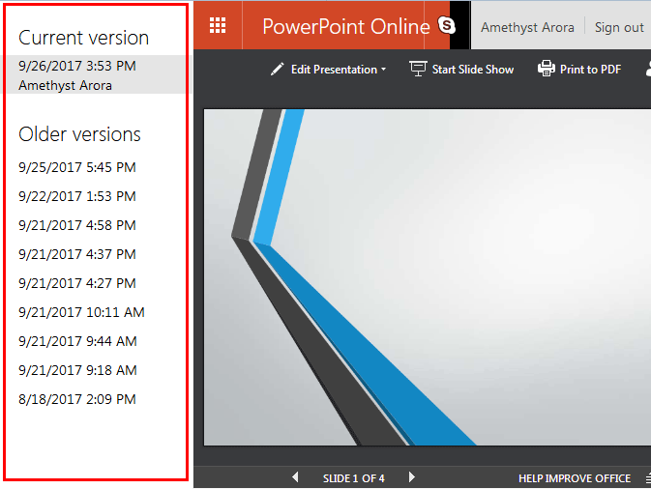Click Help Improve Office link
The image size is (651, 489).
coord(574,478)
